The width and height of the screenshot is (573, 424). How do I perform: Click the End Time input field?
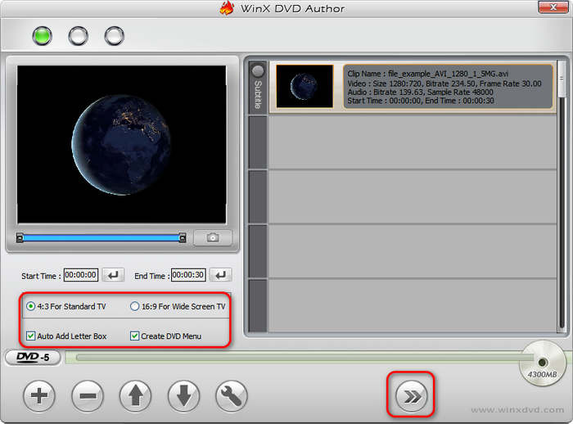click(188, 276)
